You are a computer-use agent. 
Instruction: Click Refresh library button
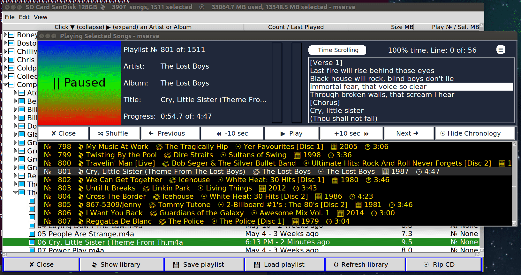(x=365, y=264)
